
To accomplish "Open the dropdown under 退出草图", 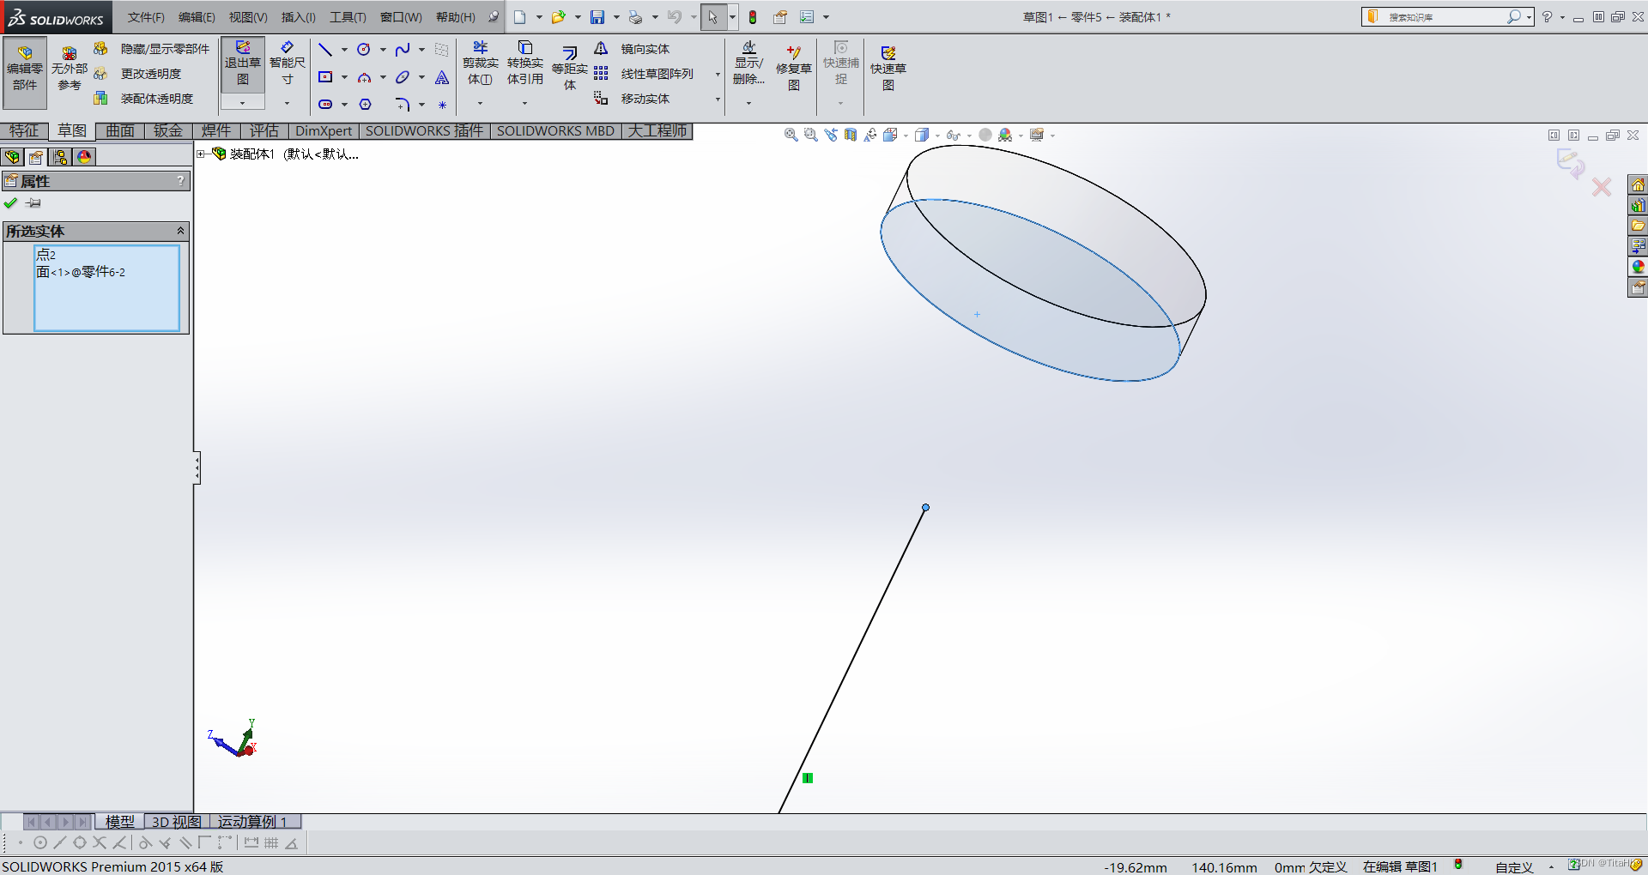I will click(242, 103).
